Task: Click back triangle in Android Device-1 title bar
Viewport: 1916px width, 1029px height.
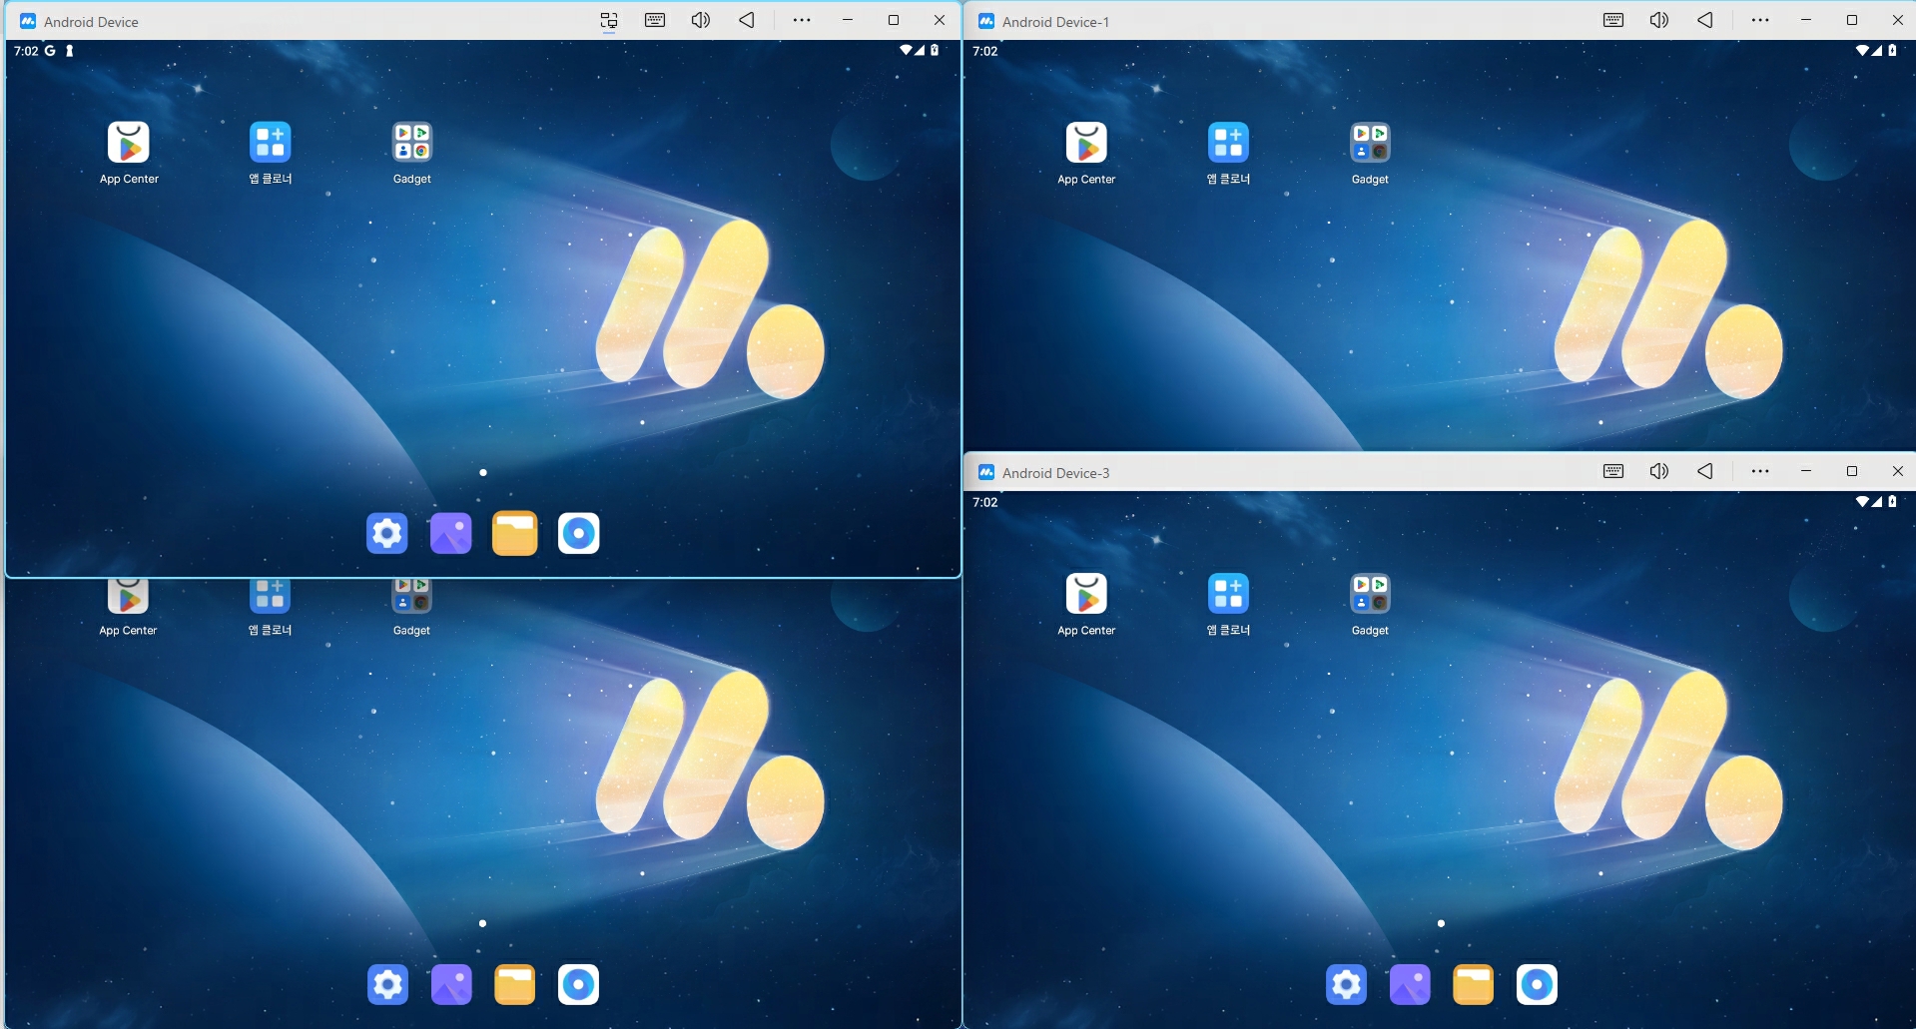Action: 1705,20
